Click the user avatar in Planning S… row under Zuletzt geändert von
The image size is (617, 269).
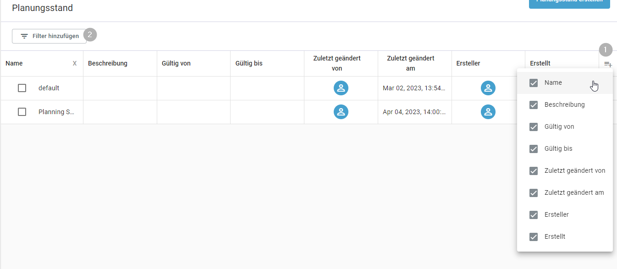(x=341, y=112)
